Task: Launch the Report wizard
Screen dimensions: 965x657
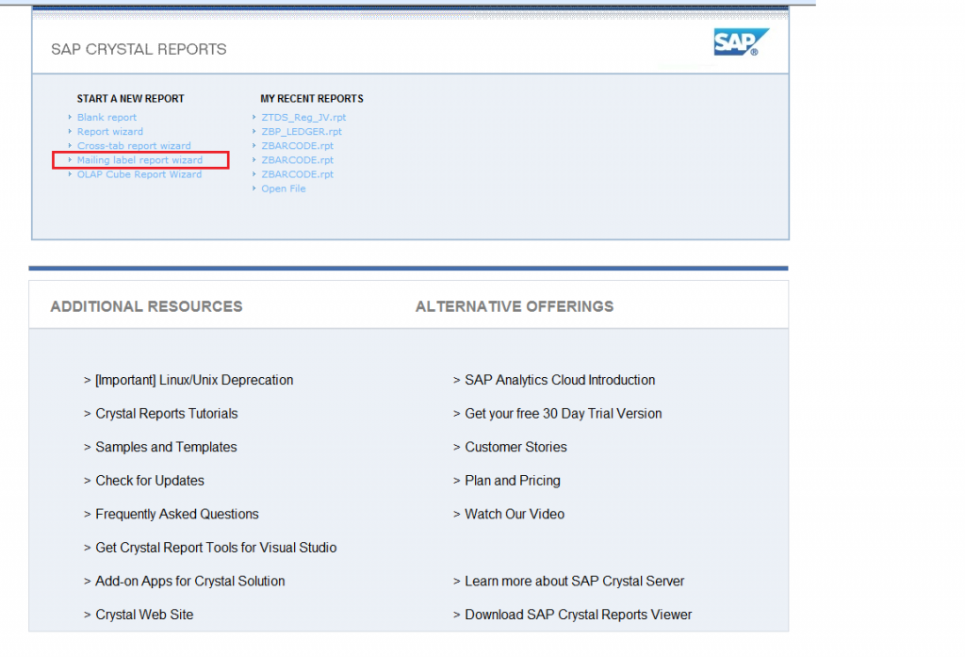Action: [109, 131]
